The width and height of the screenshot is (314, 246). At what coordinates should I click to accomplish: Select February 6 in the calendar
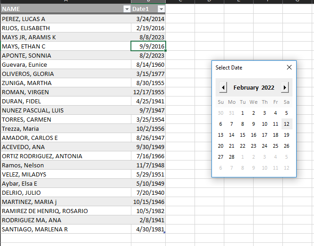221,124
